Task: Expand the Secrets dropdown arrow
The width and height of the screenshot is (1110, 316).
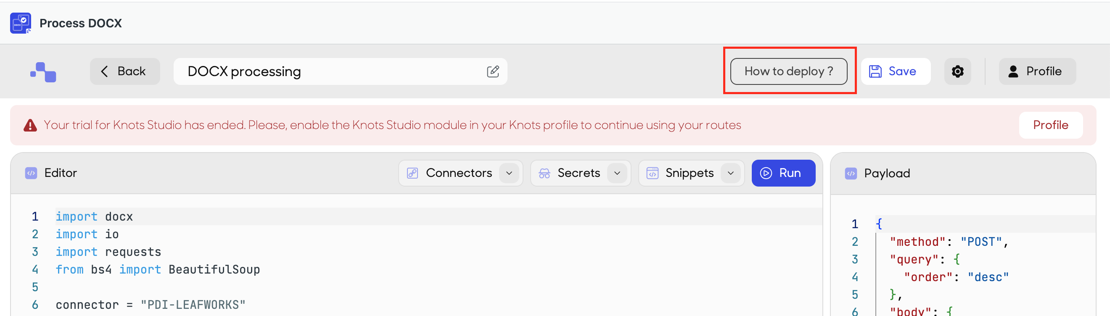Action: [x=617, y=173]
